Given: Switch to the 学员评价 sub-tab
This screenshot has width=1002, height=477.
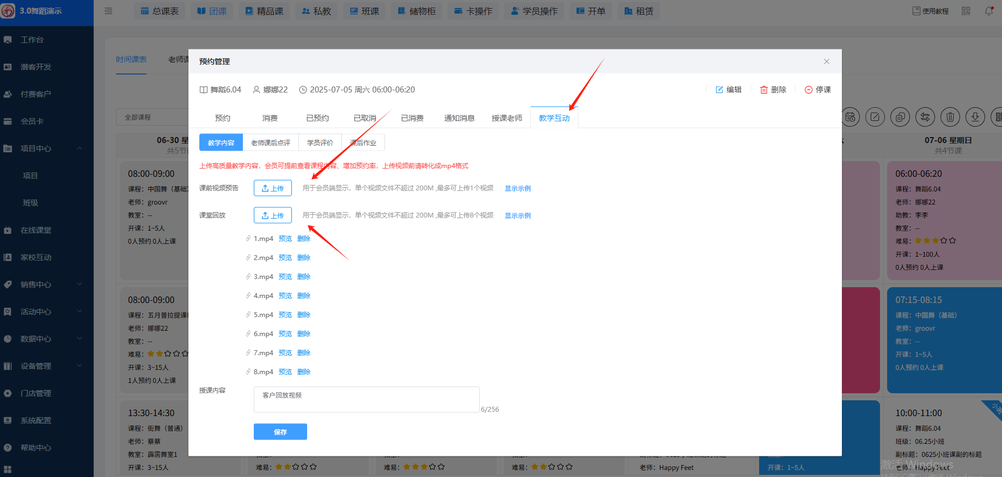Looking at the screenshot, I should (320, 143).
